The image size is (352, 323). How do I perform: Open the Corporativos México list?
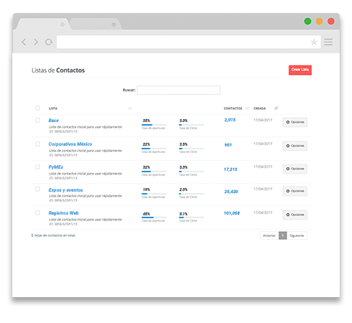70,144
